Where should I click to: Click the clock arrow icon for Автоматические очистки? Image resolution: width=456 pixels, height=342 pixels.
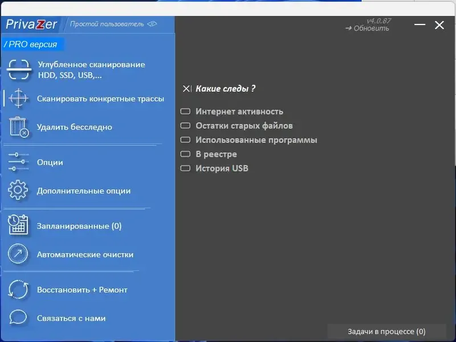[x=18, y=254]
